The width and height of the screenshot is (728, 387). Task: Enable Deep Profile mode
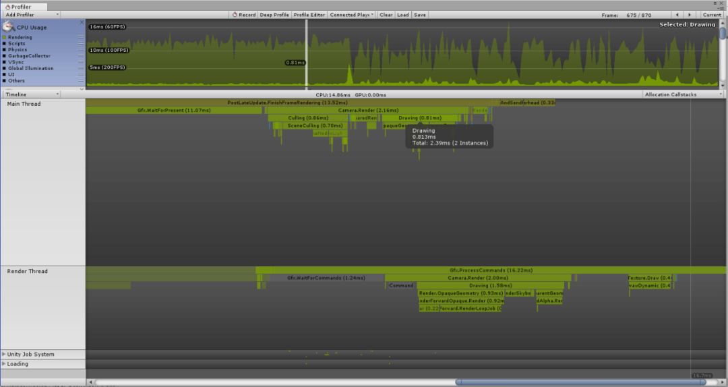coord(274,15)
